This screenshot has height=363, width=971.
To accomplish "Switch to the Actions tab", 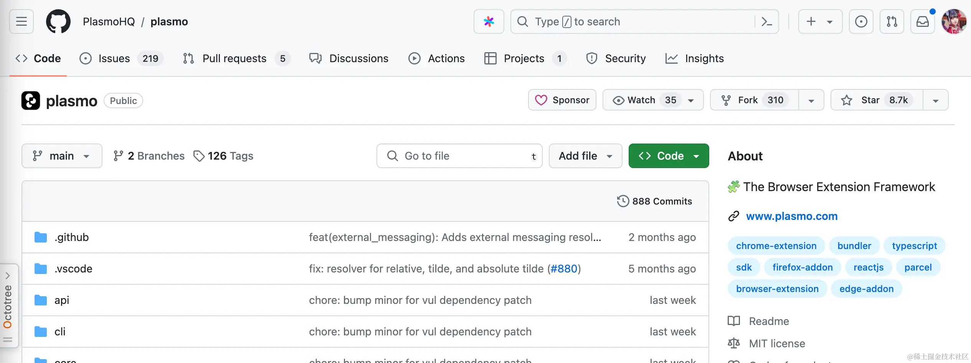I will (436, 58).
